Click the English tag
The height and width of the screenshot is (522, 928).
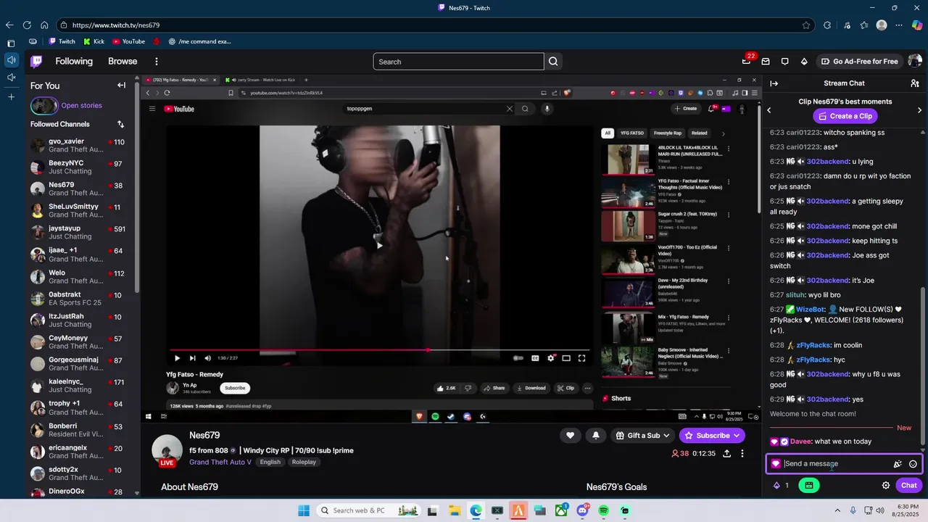coord(270,462)
